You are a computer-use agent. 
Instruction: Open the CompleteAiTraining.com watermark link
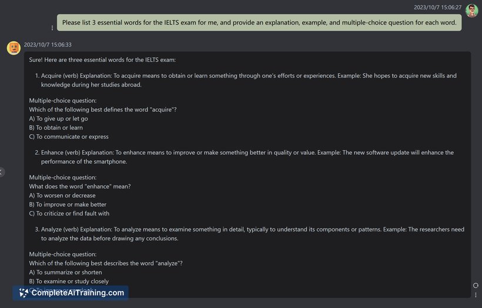pyautogui.click(x=71, y=293)
